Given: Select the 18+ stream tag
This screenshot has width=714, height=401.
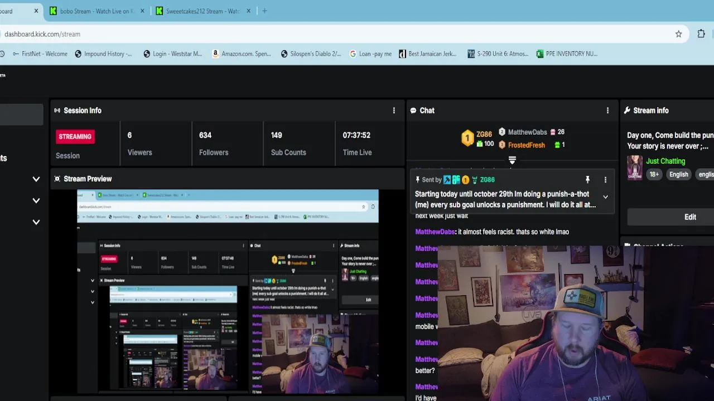Looking at the screenshot, I should click(654, 174).
